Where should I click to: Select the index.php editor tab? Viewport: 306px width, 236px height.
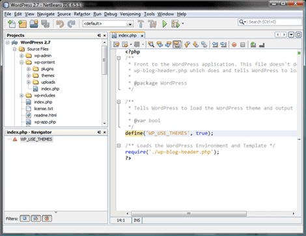[x=128, y=35]
